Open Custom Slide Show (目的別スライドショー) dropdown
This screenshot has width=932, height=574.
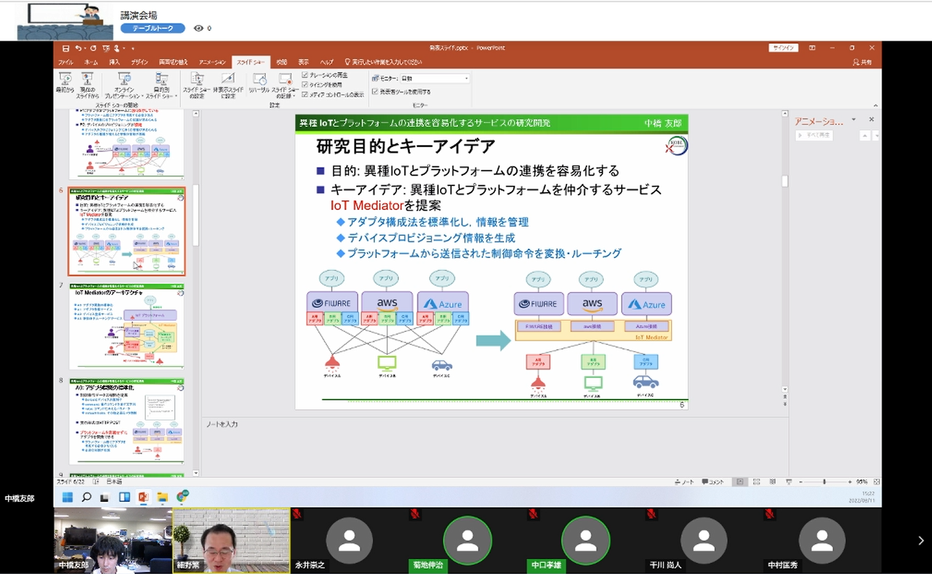[x=161, y=85]
